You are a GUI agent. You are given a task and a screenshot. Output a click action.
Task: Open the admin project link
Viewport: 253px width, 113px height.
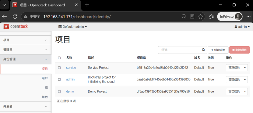click(x=70, y=79)
